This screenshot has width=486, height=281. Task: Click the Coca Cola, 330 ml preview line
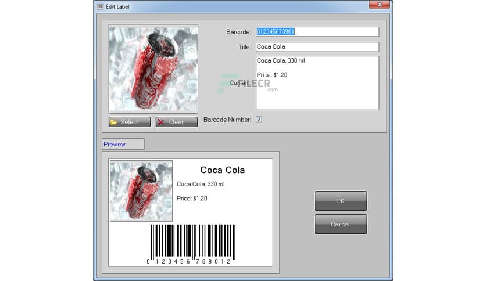point(200,184)
